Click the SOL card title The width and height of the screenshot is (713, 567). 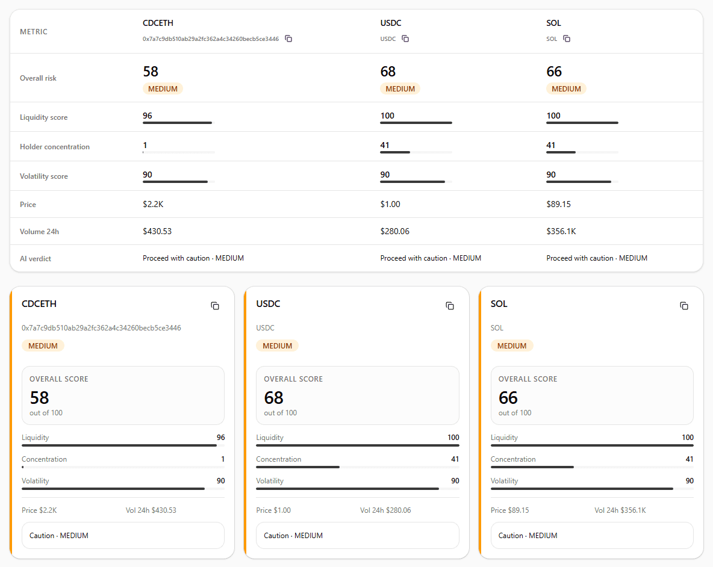[499, 304]
